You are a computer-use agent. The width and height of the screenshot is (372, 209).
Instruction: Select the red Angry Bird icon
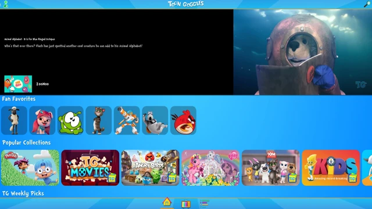point(183,120)
